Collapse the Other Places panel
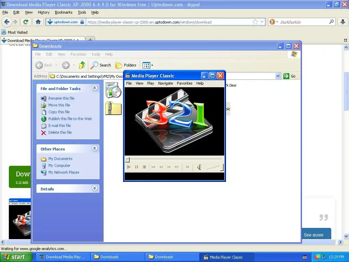Viewport: 349px width, 262px height. click(x=95, y=148)
